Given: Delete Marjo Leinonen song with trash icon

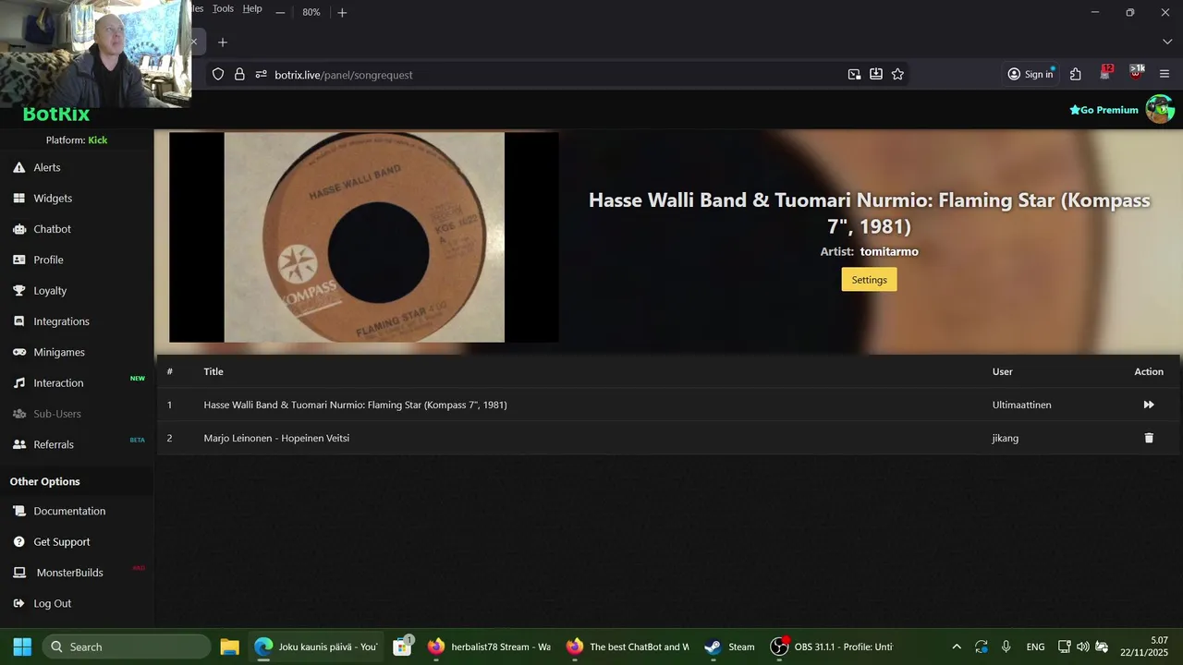Looking at the screenshot, I should click(x=1149, y=438).
